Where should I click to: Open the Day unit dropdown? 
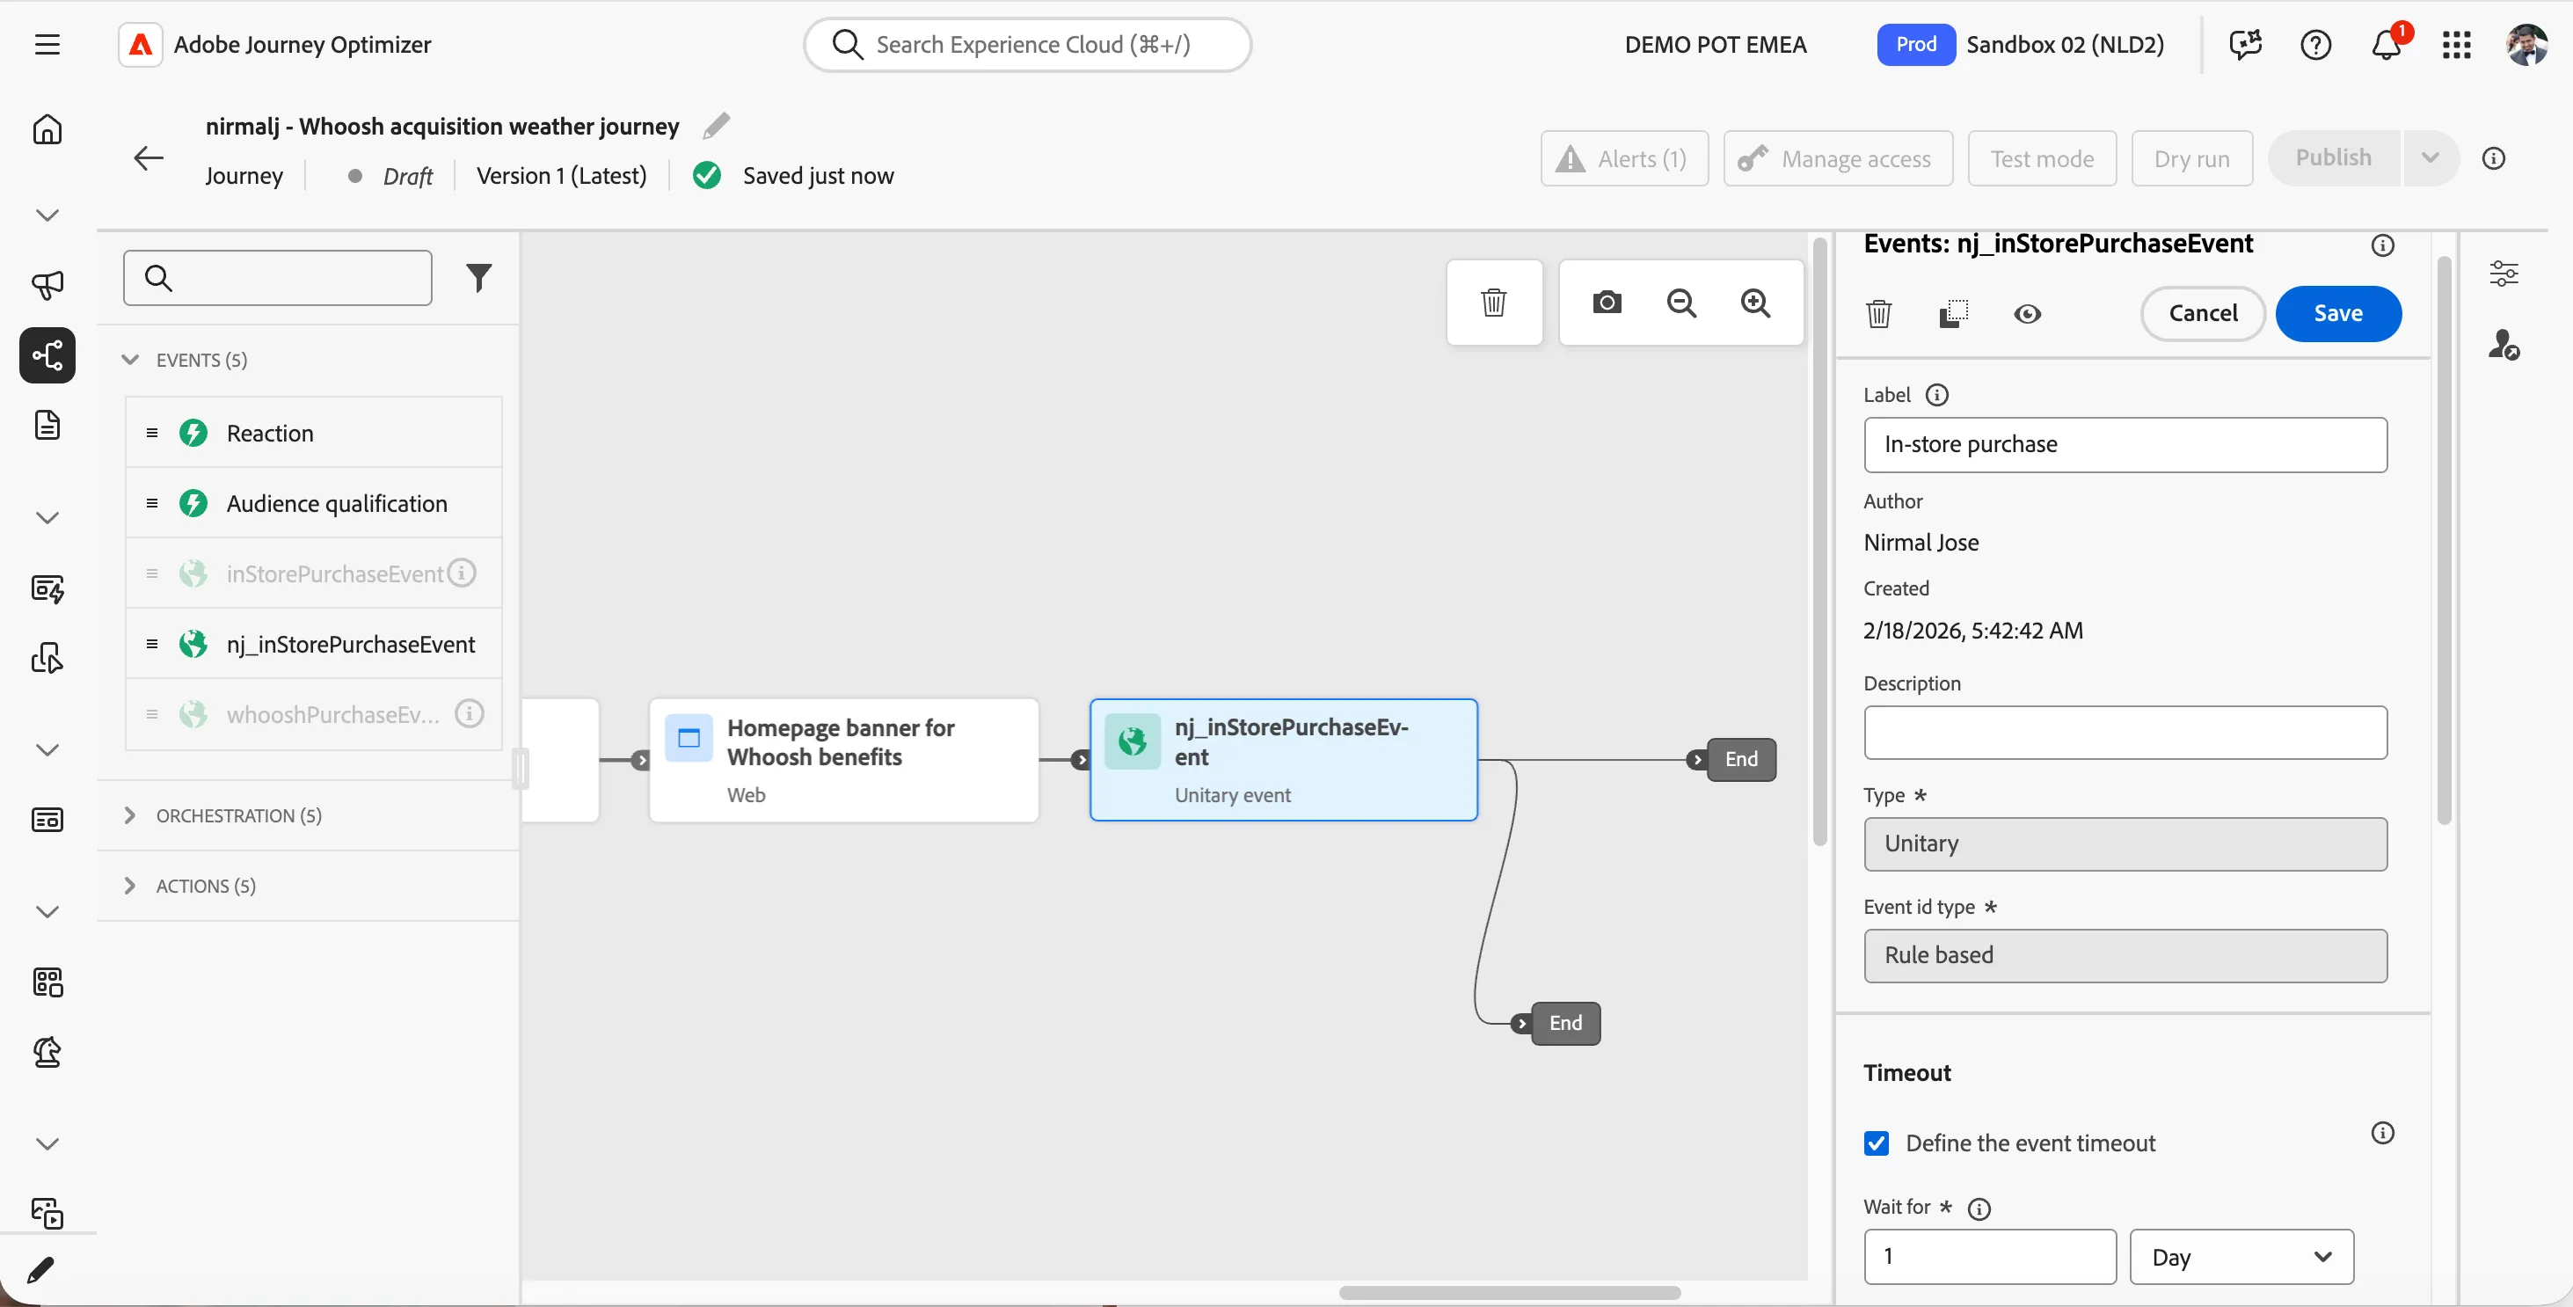pos(2241,1257)
